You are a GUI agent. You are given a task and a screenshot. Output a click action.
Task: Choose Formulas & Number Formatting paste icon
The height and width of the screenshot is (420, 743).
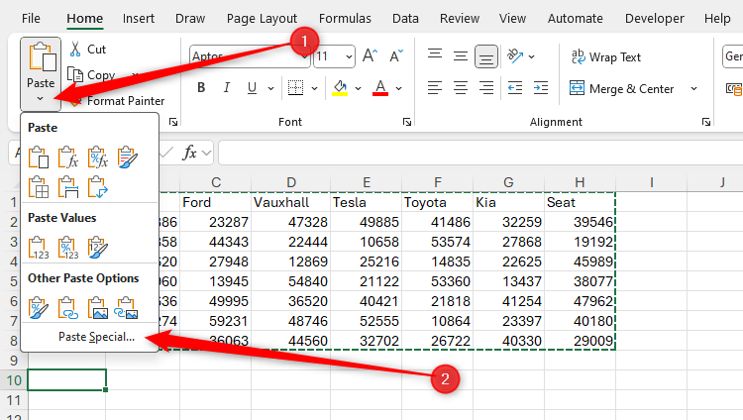[98, 157]
